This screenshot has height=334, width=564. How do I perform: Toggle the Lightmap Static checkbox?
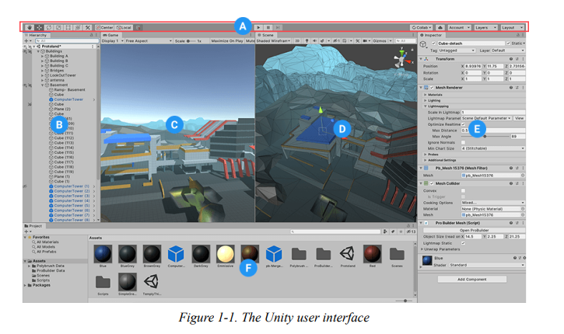464,243
